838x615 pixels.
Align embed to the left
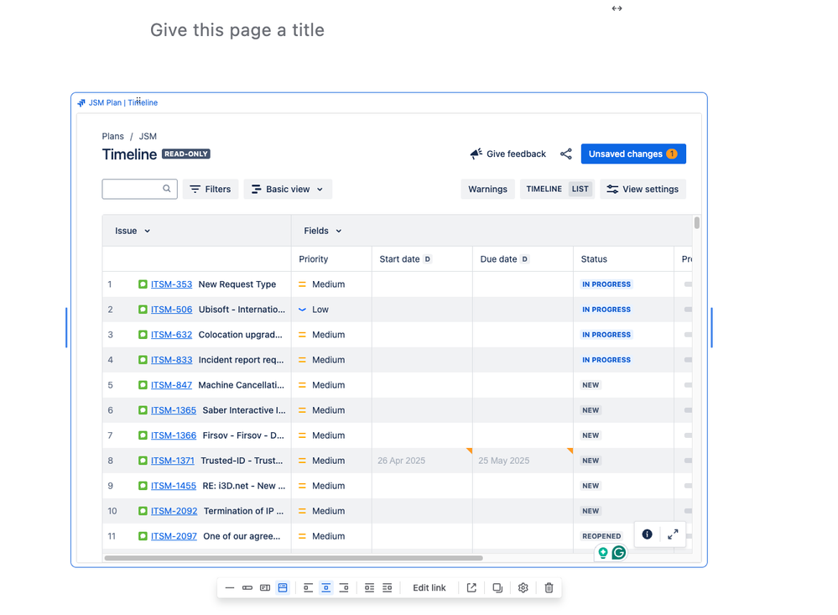pyautogui.click(x=309, y=587)
